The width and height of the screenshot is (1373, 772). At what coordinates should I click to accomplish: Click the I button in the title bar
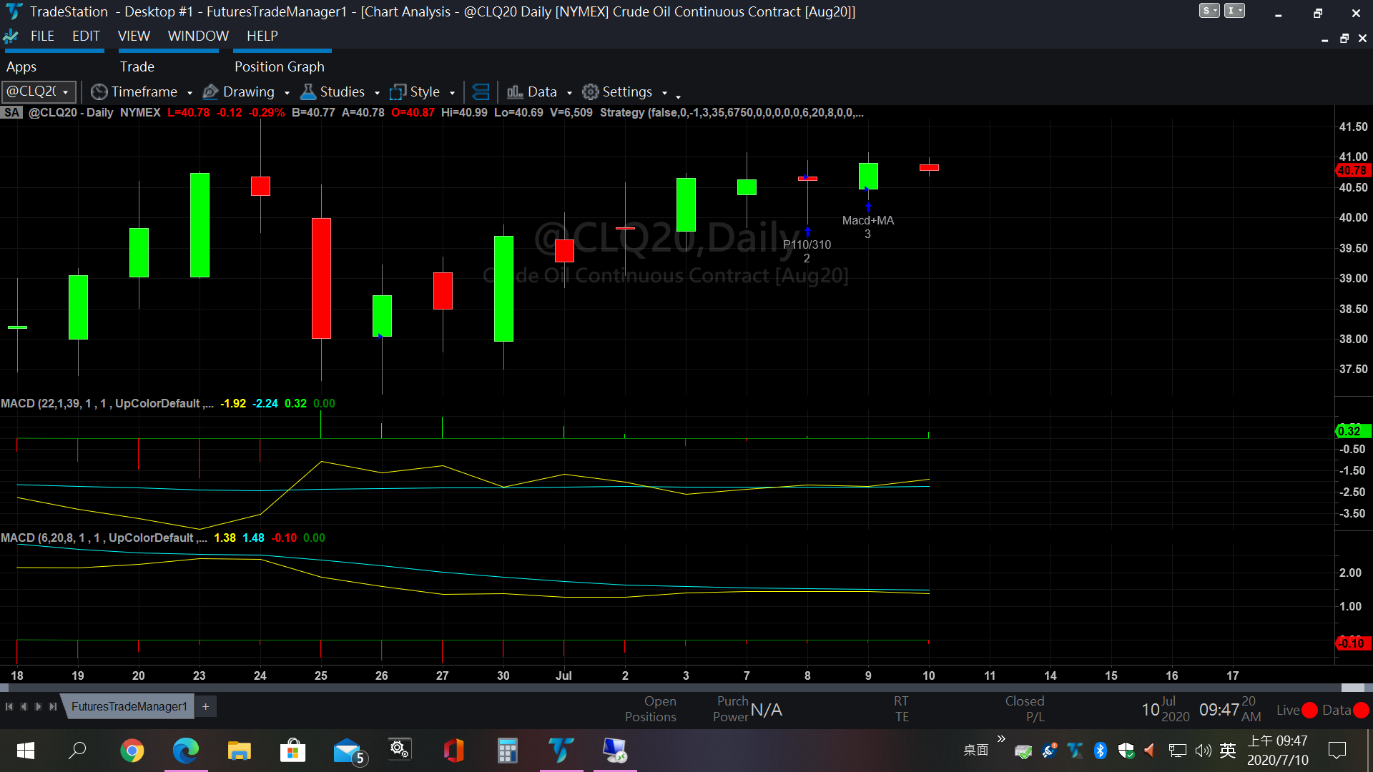1235,11
